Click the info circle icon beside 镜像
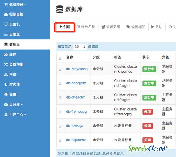This screenshot has width=176, height=157. tap(6, 95)
